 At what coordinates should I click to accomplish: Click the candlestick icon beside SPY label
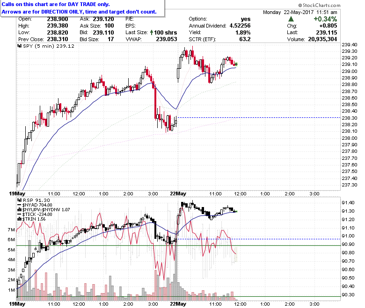click(20, 46)
